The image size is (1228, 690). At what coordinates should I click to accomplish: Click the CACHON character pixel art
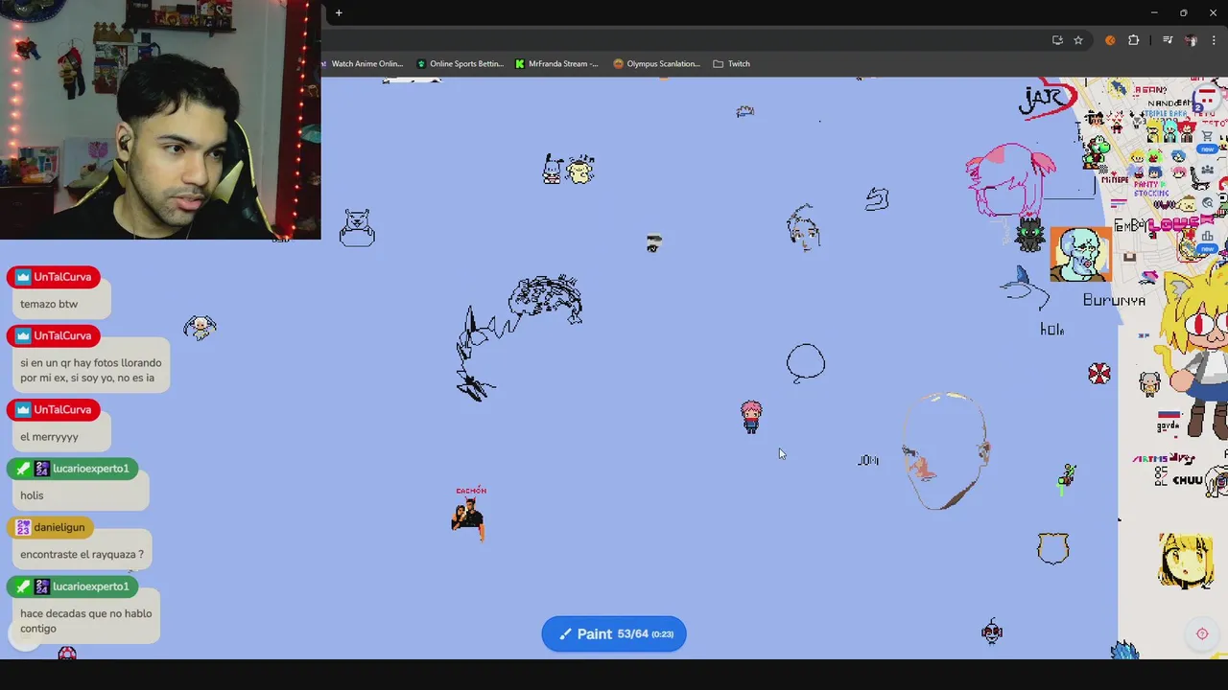[x=469, y=514]
